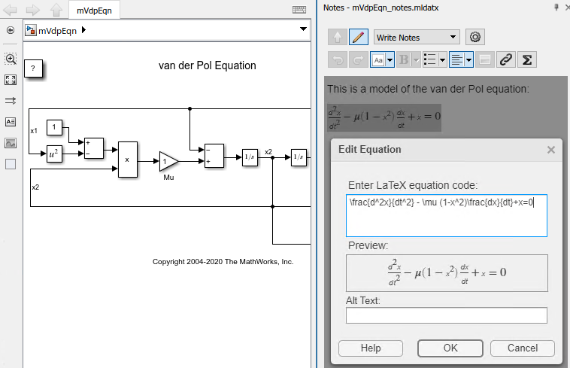The height and width of the screenshot is (368, 570).
Task: Click the Alt Text input field
Action: [x=446, y=315]
